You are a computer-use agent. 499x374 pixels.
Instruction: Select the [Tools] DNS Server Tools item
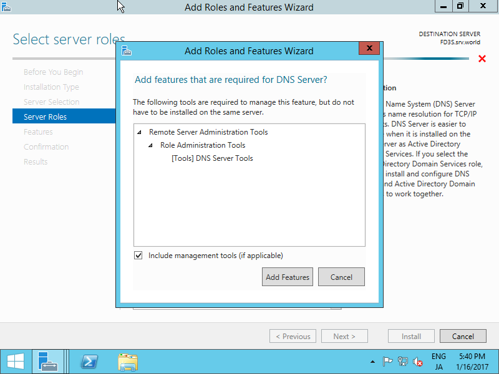[212, 158]
